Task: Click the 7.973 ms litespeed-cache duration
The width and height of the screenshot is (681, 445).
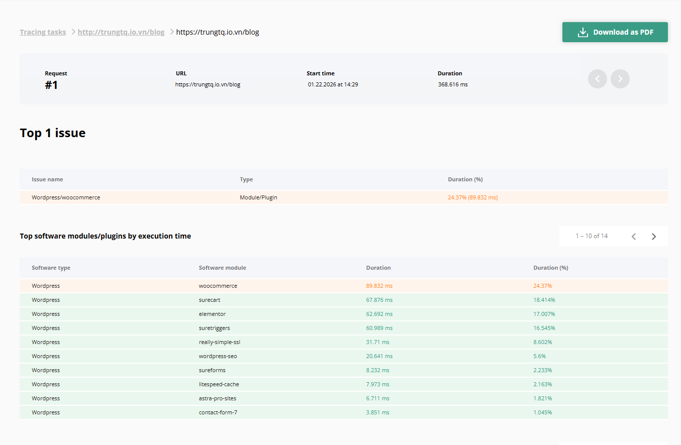Action: (378, 384)
